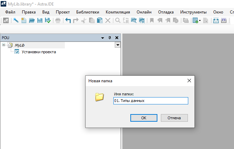This screenshot has width=234, height=149.
Task: Close the Новая папка dialog
Action: pyautogui.click(x=189, y=81)
